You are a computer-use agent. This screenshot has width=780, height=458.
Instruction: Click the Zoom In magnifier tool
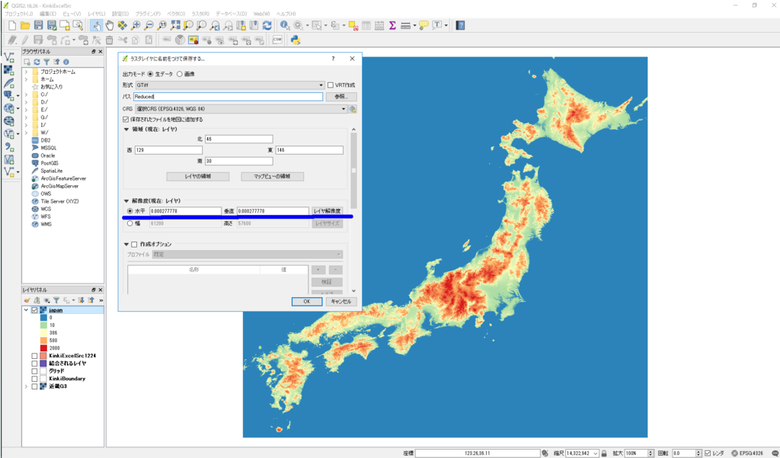point(136,25)
